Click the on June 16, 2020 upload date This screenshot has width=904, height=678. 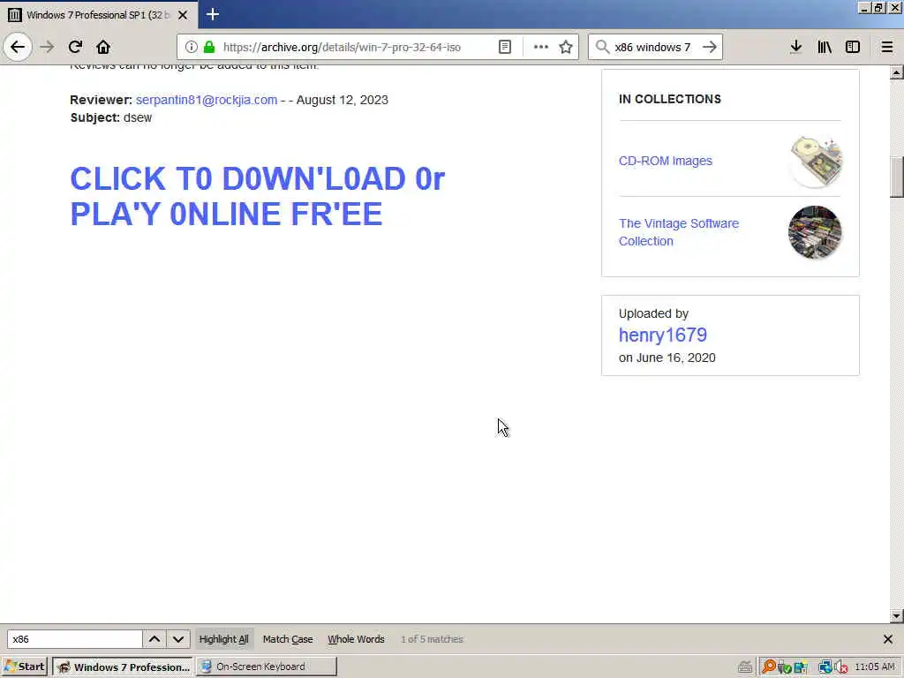(667, 358)
